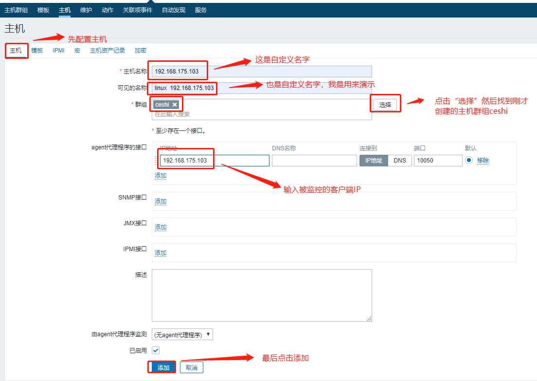537x381 pixels.
Task: Select 主机 in the top navigation bar
Action: tap(65, 10)
